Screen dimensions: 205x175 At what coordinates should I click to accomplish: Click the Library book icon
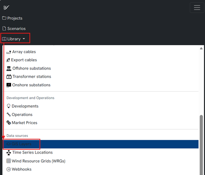[4, 39]
